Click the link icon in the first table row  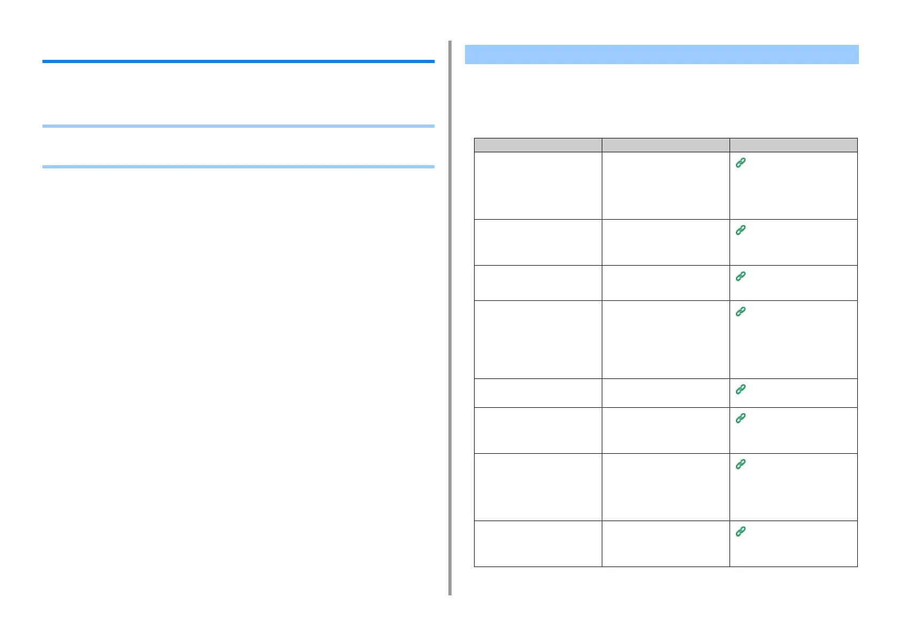point(741,163)
